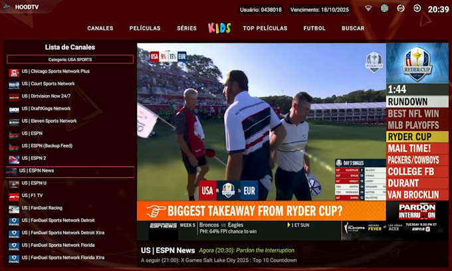Click the Dirtvision Now 24/7 channel logo
This screenshot has width=452, height=271.
pyautogui.click(x=14, y=97)
